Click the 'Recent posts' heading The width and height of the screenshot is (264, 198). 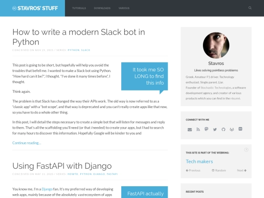coord(195,192)
